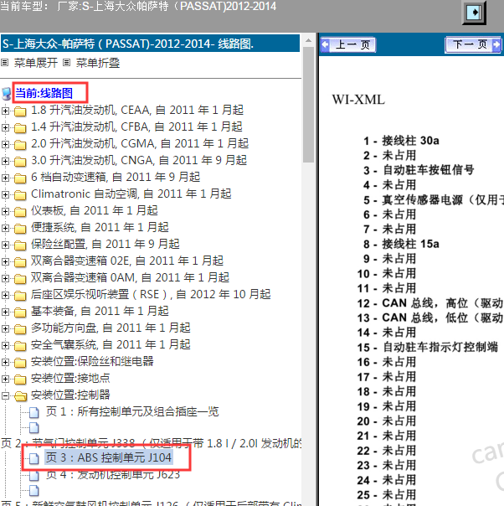Click folder icon of 多功能方向盘
504x506 pixels.
[x=20, y=329]
